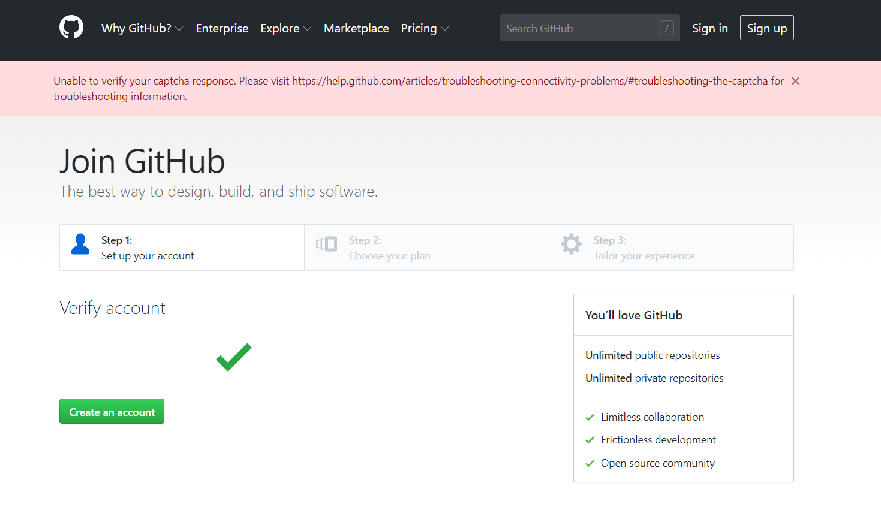Dismiss the captcha error banner
This screenshot has height=510, width=881.
(x=795, y=80)
